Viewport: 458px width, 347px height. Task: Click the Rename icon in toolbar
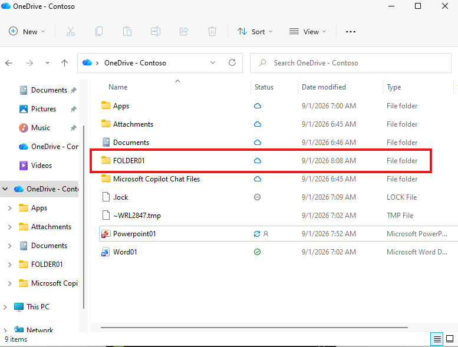click(x=156, y=31)
